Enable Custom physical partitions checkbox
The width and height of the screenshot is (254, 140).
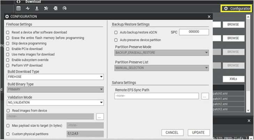point(8,134)
